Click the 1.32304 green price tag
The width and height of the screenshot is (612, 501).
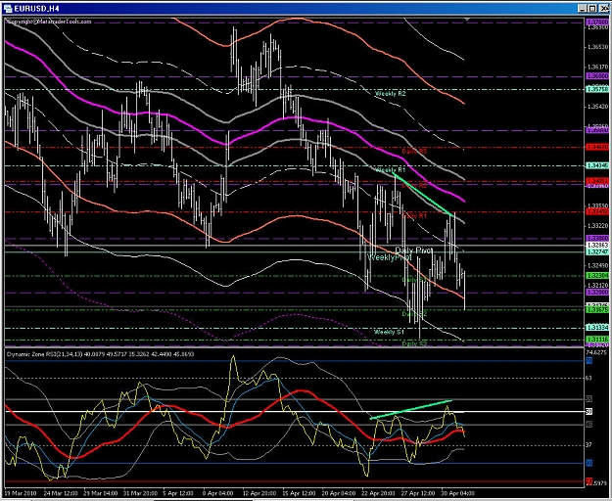click(597, 276)
